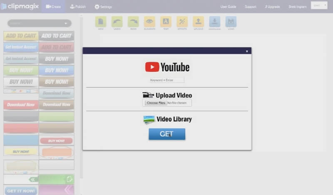Image resolution: width=333 pixels, height=195 pixels.
Task: Select the blue GET IT NOW graphic
Action: 21,191
